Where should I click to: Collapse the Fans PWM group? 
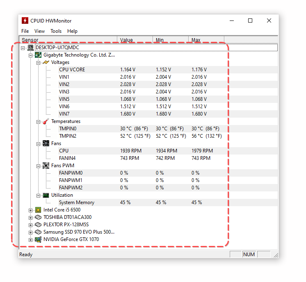[x=38, y=166]
